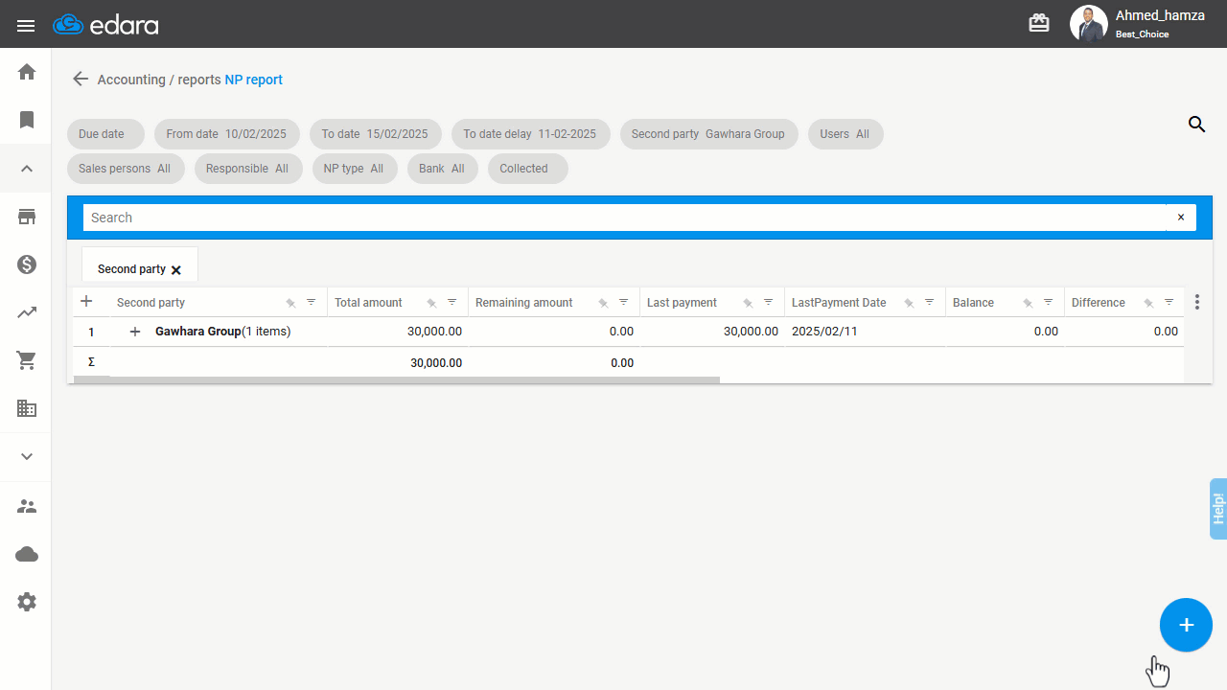Image resolution: width=1227 pixels, height=690 pixels.
Task: Open Ahmed_hamza profile avatar
Action: pos(1088,24)
